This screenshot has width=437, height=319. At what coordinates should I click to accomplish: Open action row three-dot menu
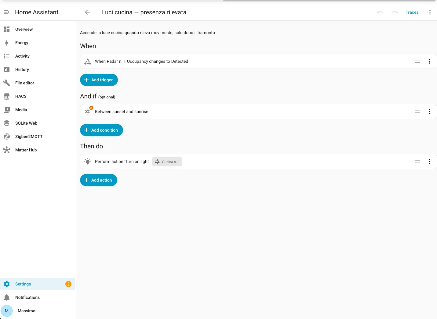(x=430, y=161)
